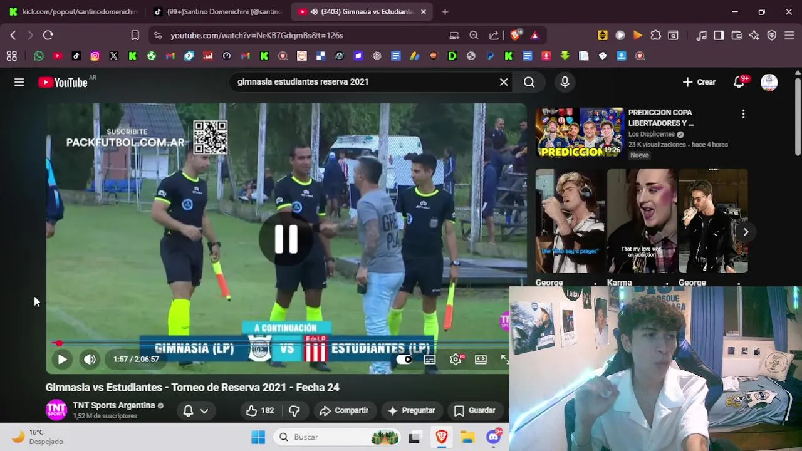802x451 pixels.
Task: Click the browser address bar URL
Action: pyautogui.click(x=257, y=35)
